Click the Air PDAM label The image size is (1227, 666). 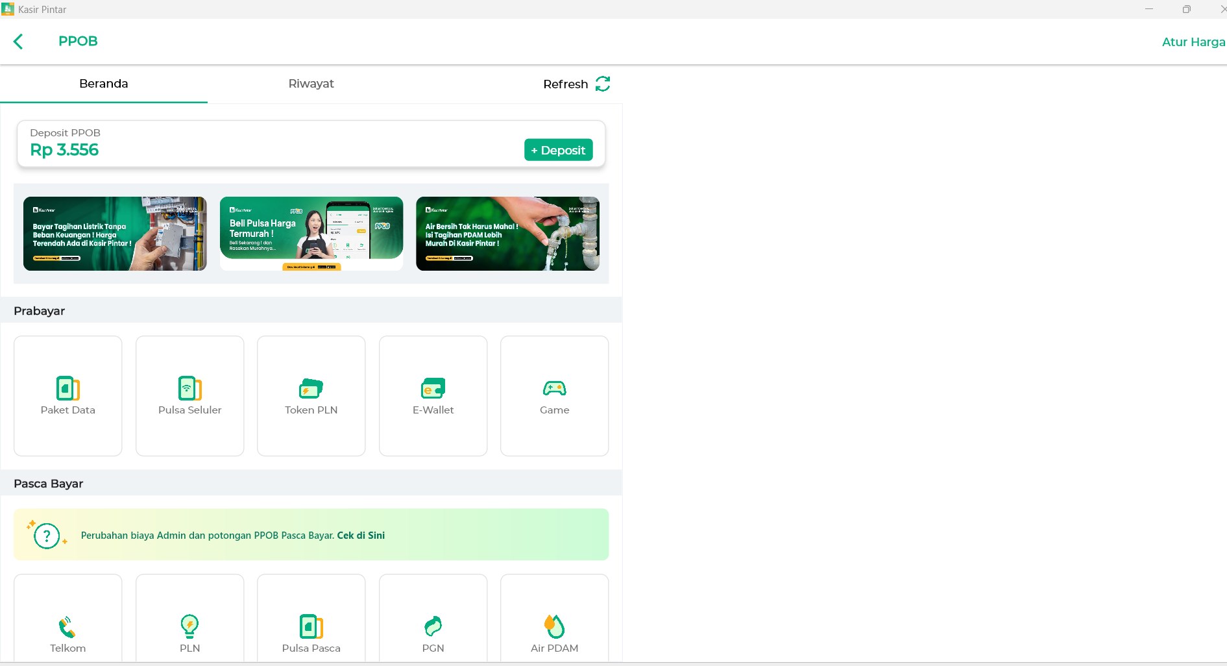click(555, 648)
